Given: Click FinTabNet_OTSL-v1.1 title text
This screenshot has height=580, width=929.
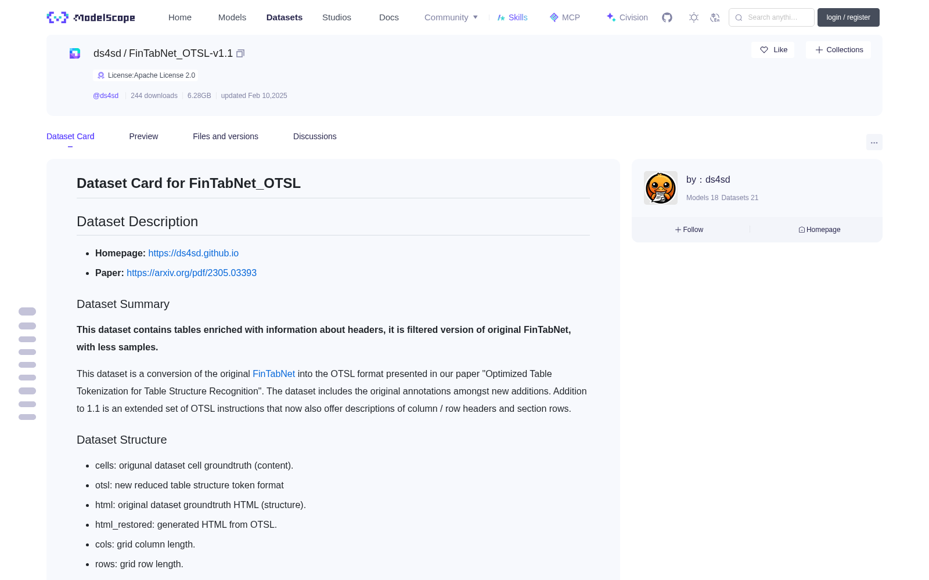Looking at the screenshot, I should point(181,53).
